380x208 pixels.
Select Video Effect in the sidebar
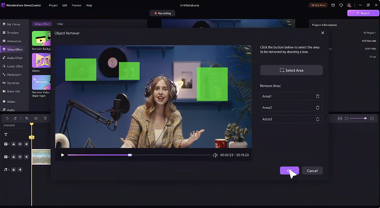click(14, 49)
